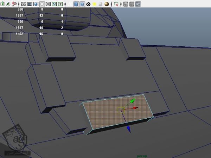Toggle X-Ray mode cube icon
Viewport: 211px width, 158px height.
125,5
